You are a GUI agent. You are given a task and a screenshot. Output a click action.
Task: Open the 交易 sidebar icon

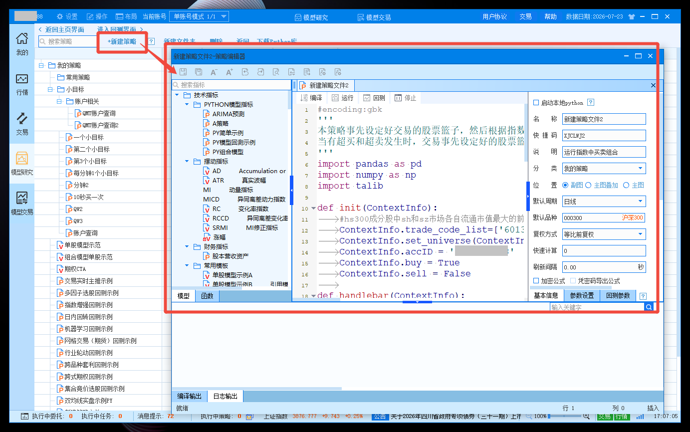(22, 124)
